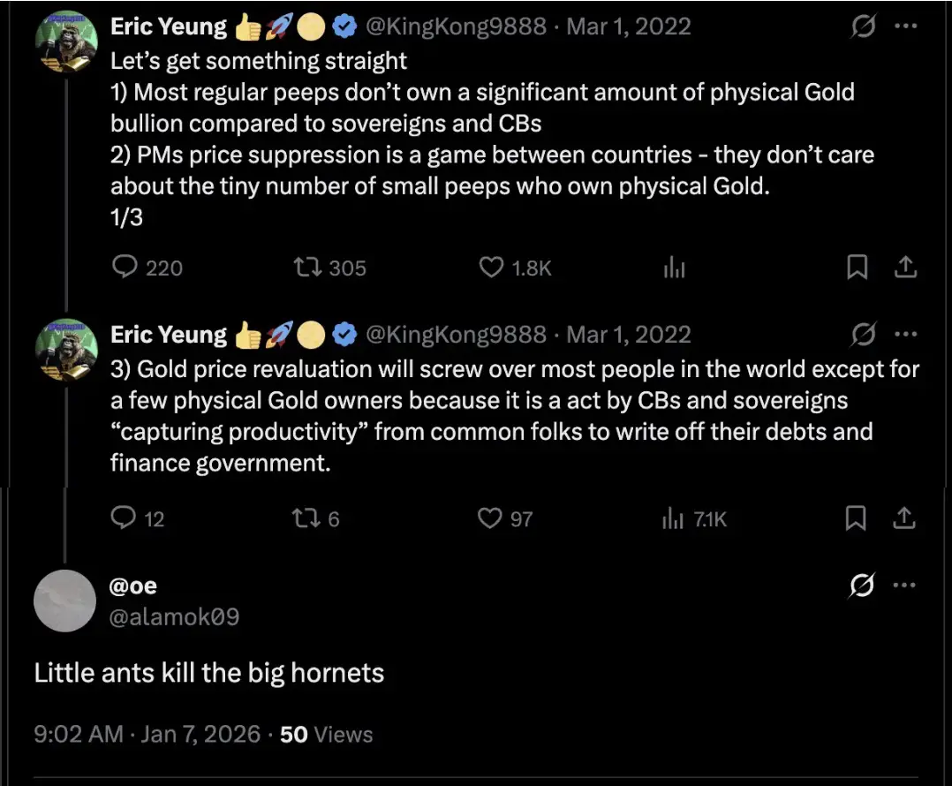Screen dimensions: 952x786
Task: Reply to the Gold price revaluation tweet
Action: (x=124, y=518)
